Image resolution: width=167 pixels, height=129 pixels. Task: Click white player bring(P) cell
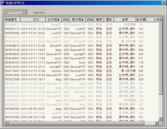[x=56, y=25]
